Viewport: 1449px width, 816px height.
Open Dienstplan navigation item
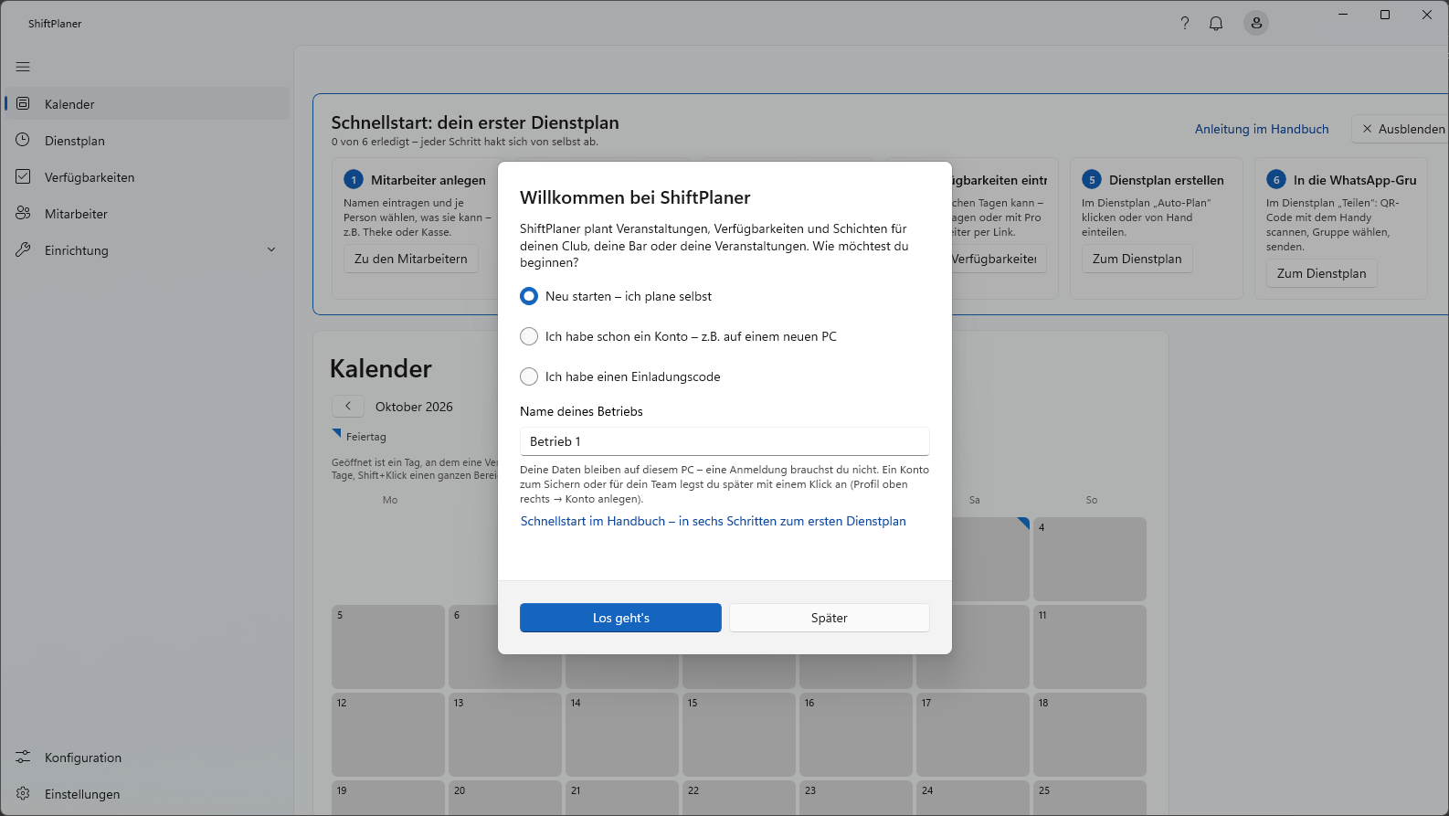coord(147,141)
